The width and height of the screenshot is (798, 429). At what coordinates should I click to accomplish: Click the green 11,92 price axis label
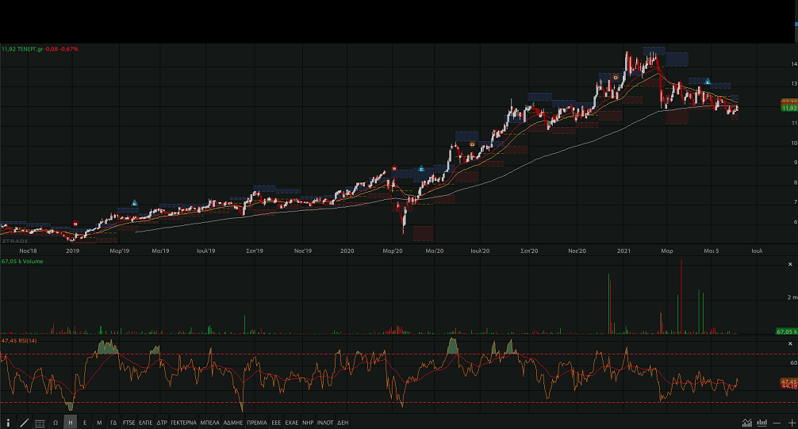pyautogui.click(x=788, y=109)
